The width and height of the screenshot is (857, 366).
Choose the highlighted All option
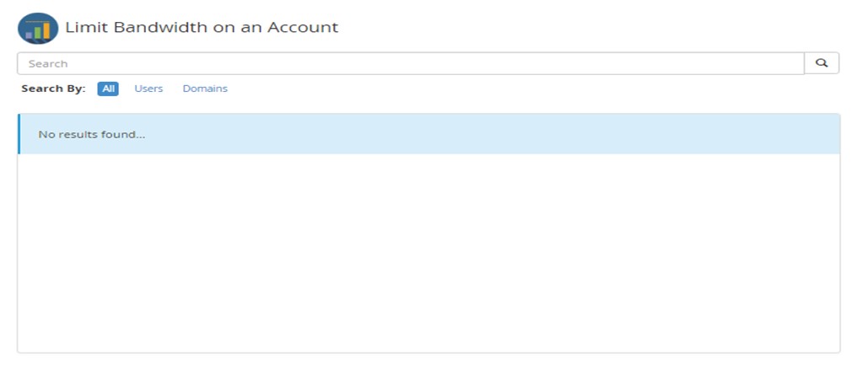point(108,89)
